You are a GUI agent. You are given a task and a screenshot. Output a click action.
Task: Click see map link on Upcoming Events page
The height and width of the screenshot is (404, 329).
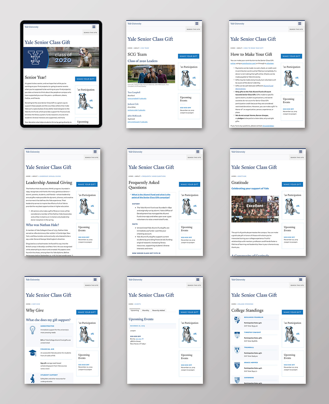pos(139,339)
